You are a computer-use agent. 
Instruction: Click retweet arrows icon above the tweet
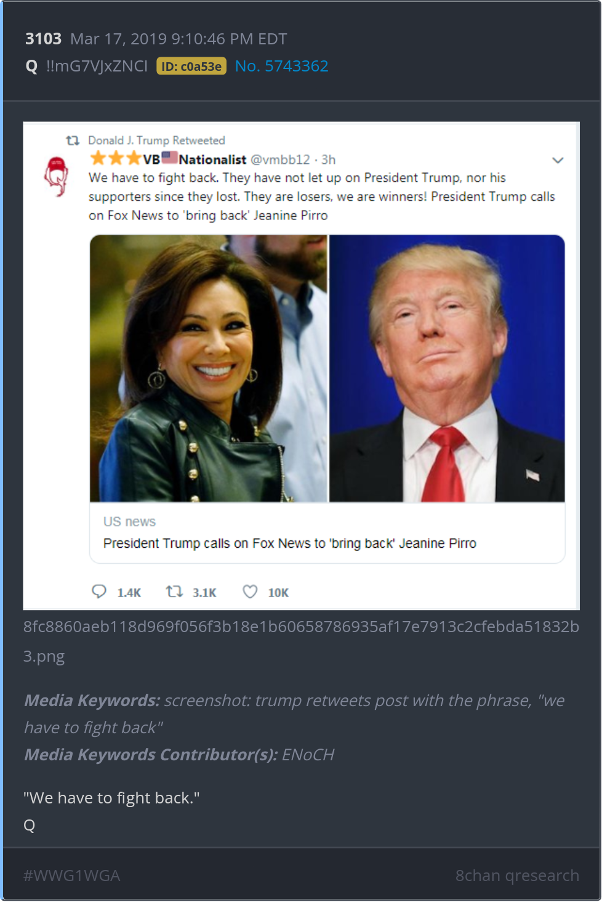tap(73, 140)
